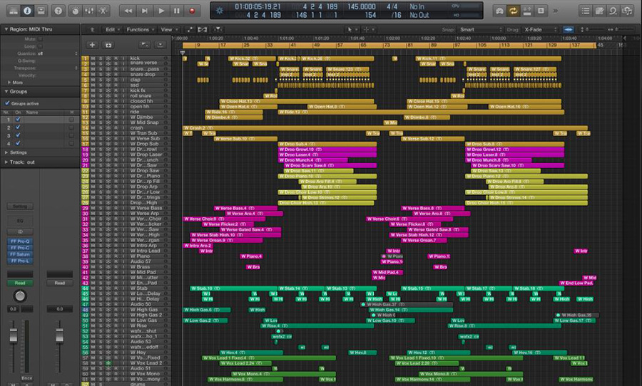The image size is (642, 386).
Task: Open the List Editors icon
Action: [586, 11]
